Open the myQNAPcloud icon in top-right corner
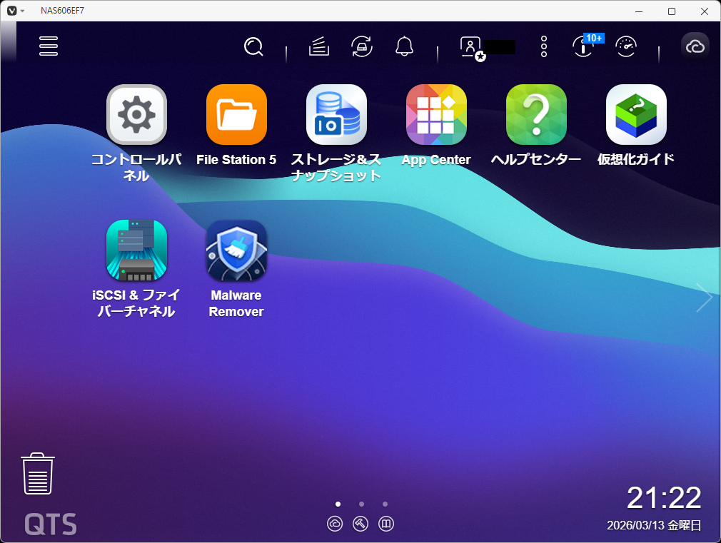This screenshot has height=543, width=721. pos(695,46)
